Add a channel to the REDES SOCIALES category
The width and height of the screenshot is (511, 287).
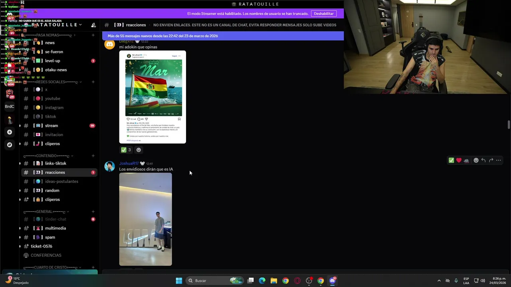point(93,82)
